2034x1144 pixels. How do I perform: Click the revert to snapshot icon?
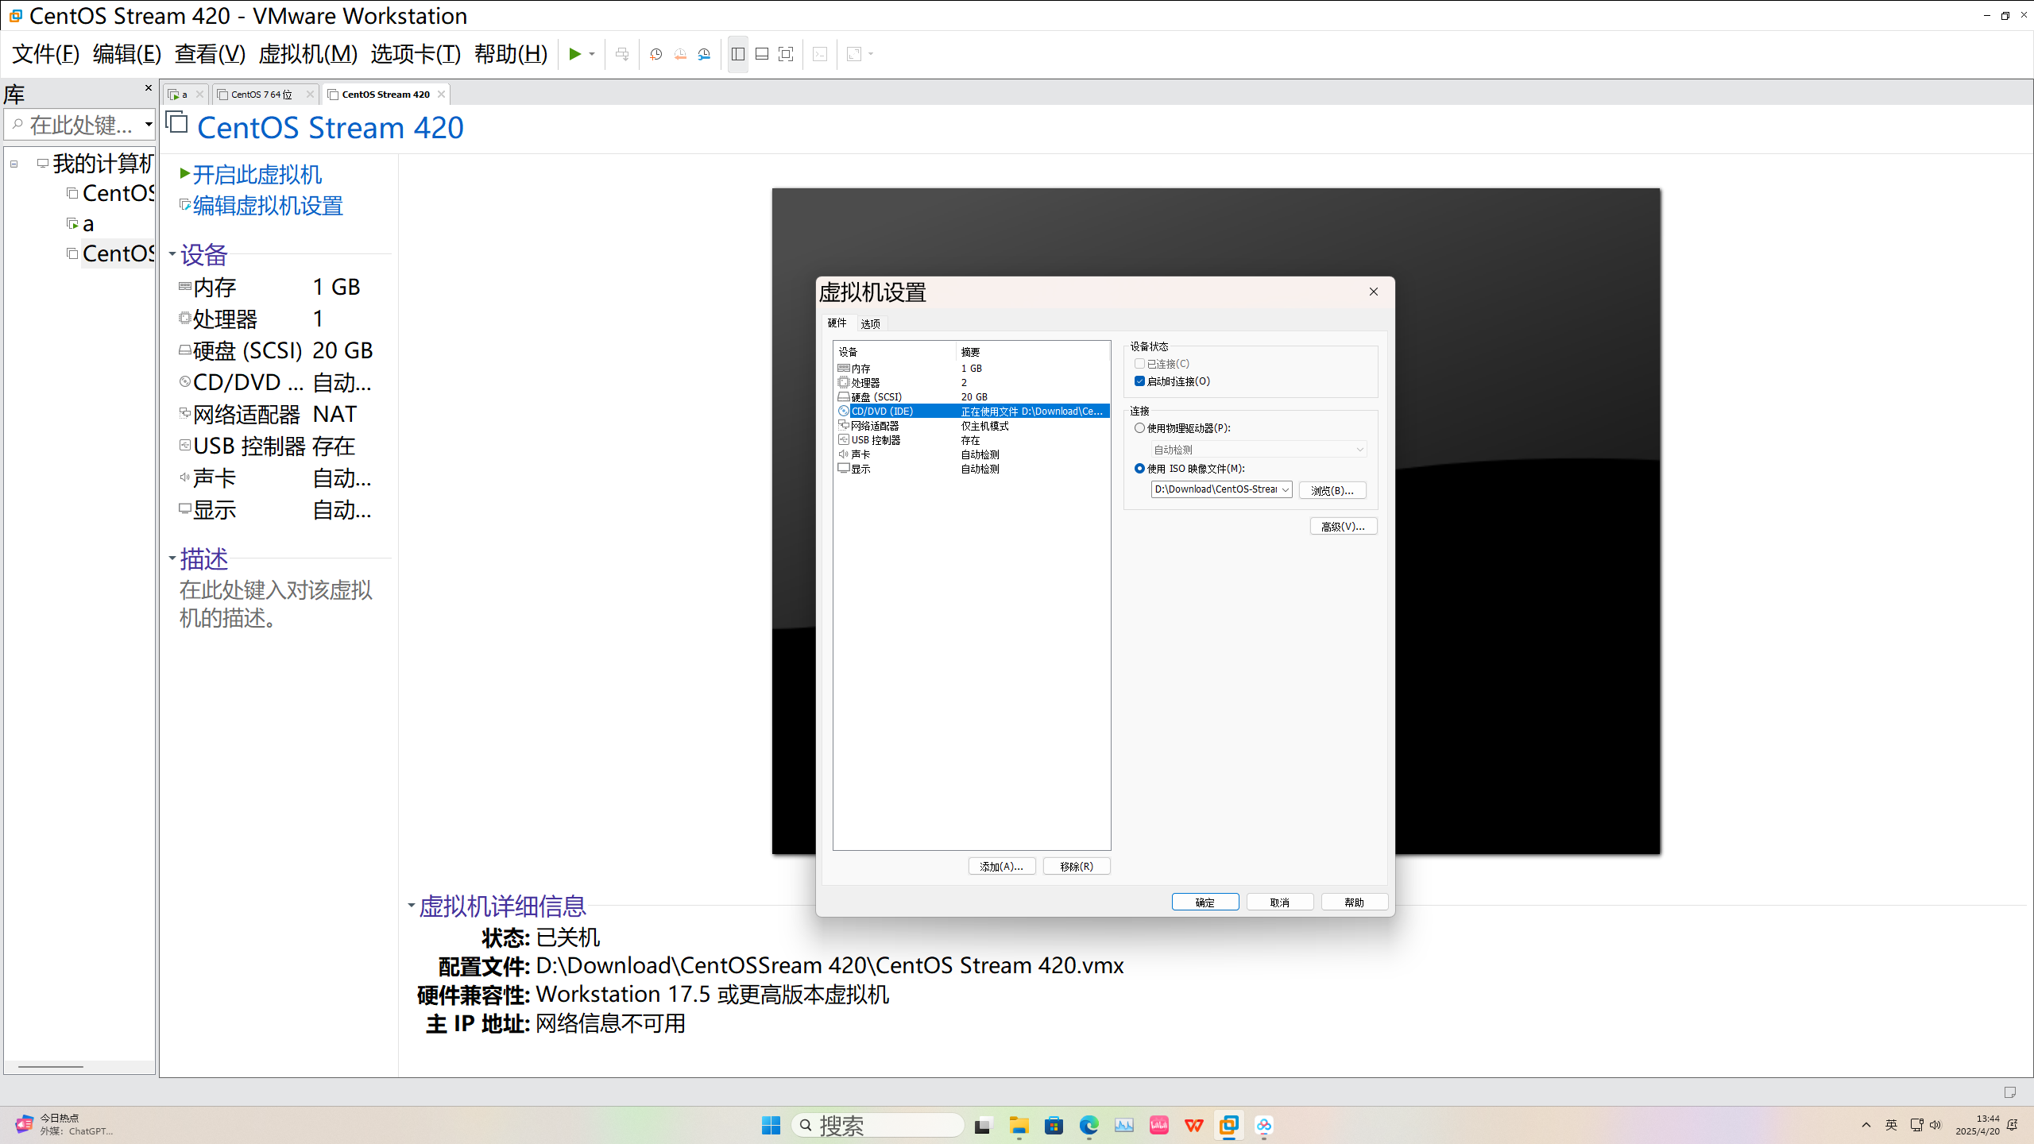click(680, 54)
